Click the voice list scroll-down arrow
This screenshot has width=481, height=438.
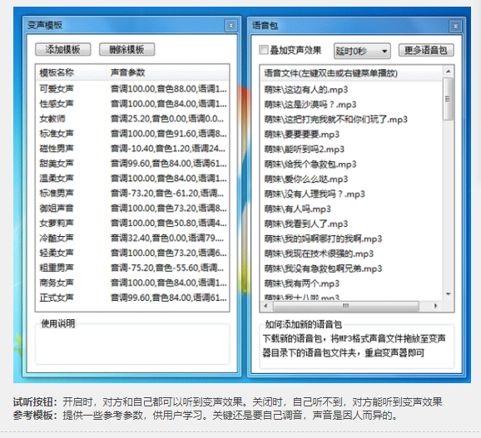pos(449,294)
